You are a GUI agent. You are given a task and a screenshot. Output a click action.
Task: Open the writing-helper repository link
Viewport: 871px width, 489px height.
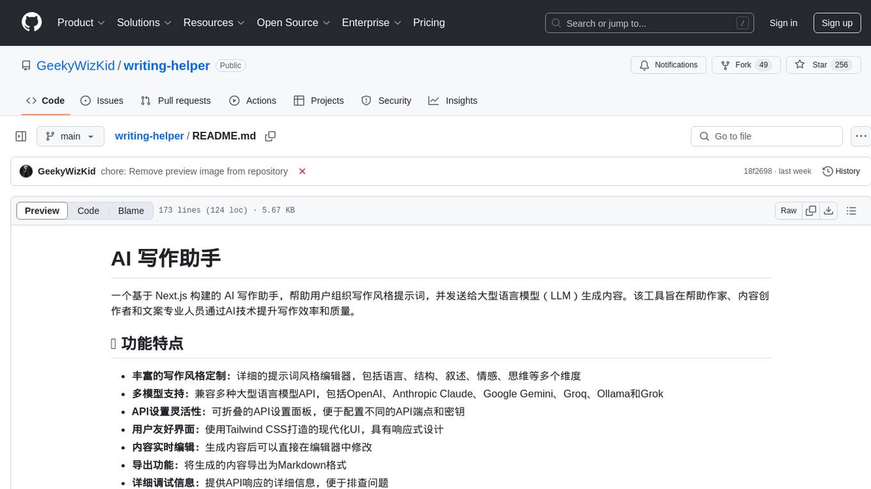167,65
